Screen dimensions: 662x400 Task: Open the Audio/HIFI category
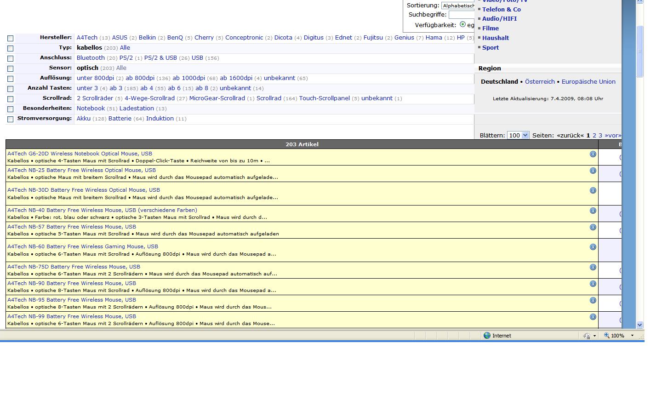pyautogui.click(x=499, y=18)
